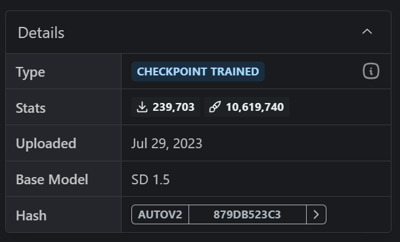The image size is (400, 242).
Task: Open the Type info icon
Action: [x=371, y=71]
